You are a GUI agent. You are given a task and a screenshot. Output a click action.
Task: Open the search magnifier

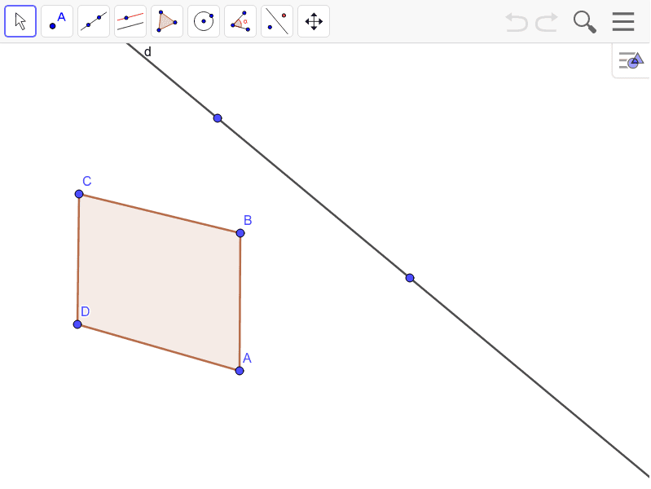[584, 22]
